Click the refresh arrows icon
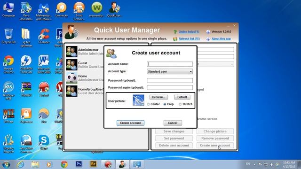301x169 pixels. tap(175, 39)
